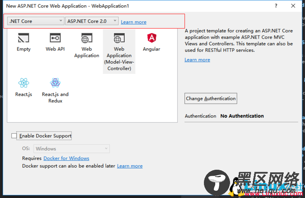Click Learn more under the template description
Screen dimensions: 305x198
(x=197, y=60)
